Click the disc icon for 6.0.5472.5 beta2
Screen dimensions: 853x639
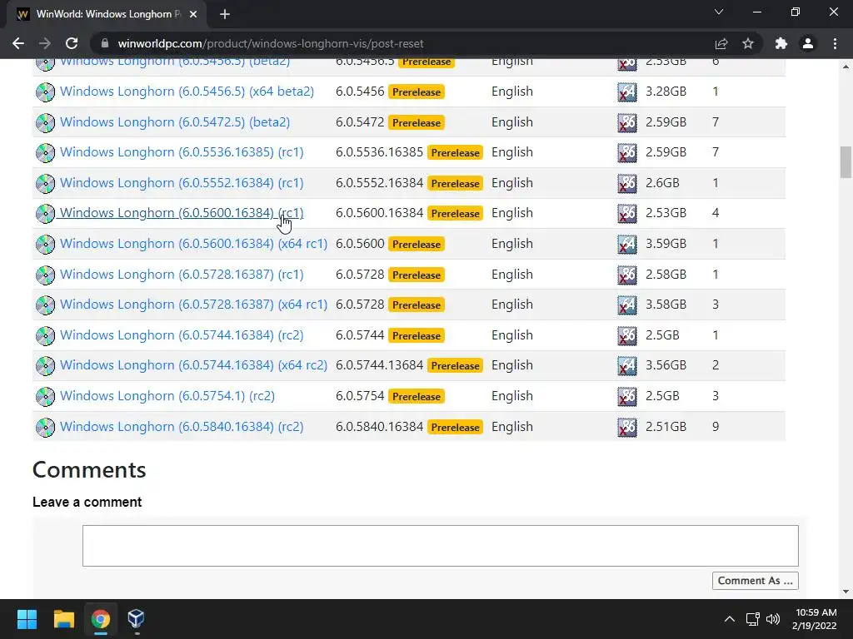coord(45,123)
